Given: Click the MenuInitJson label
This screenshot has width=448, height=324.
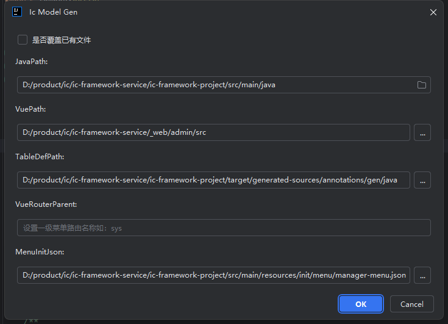Looking at the screenshot, I should pos(40,252).
